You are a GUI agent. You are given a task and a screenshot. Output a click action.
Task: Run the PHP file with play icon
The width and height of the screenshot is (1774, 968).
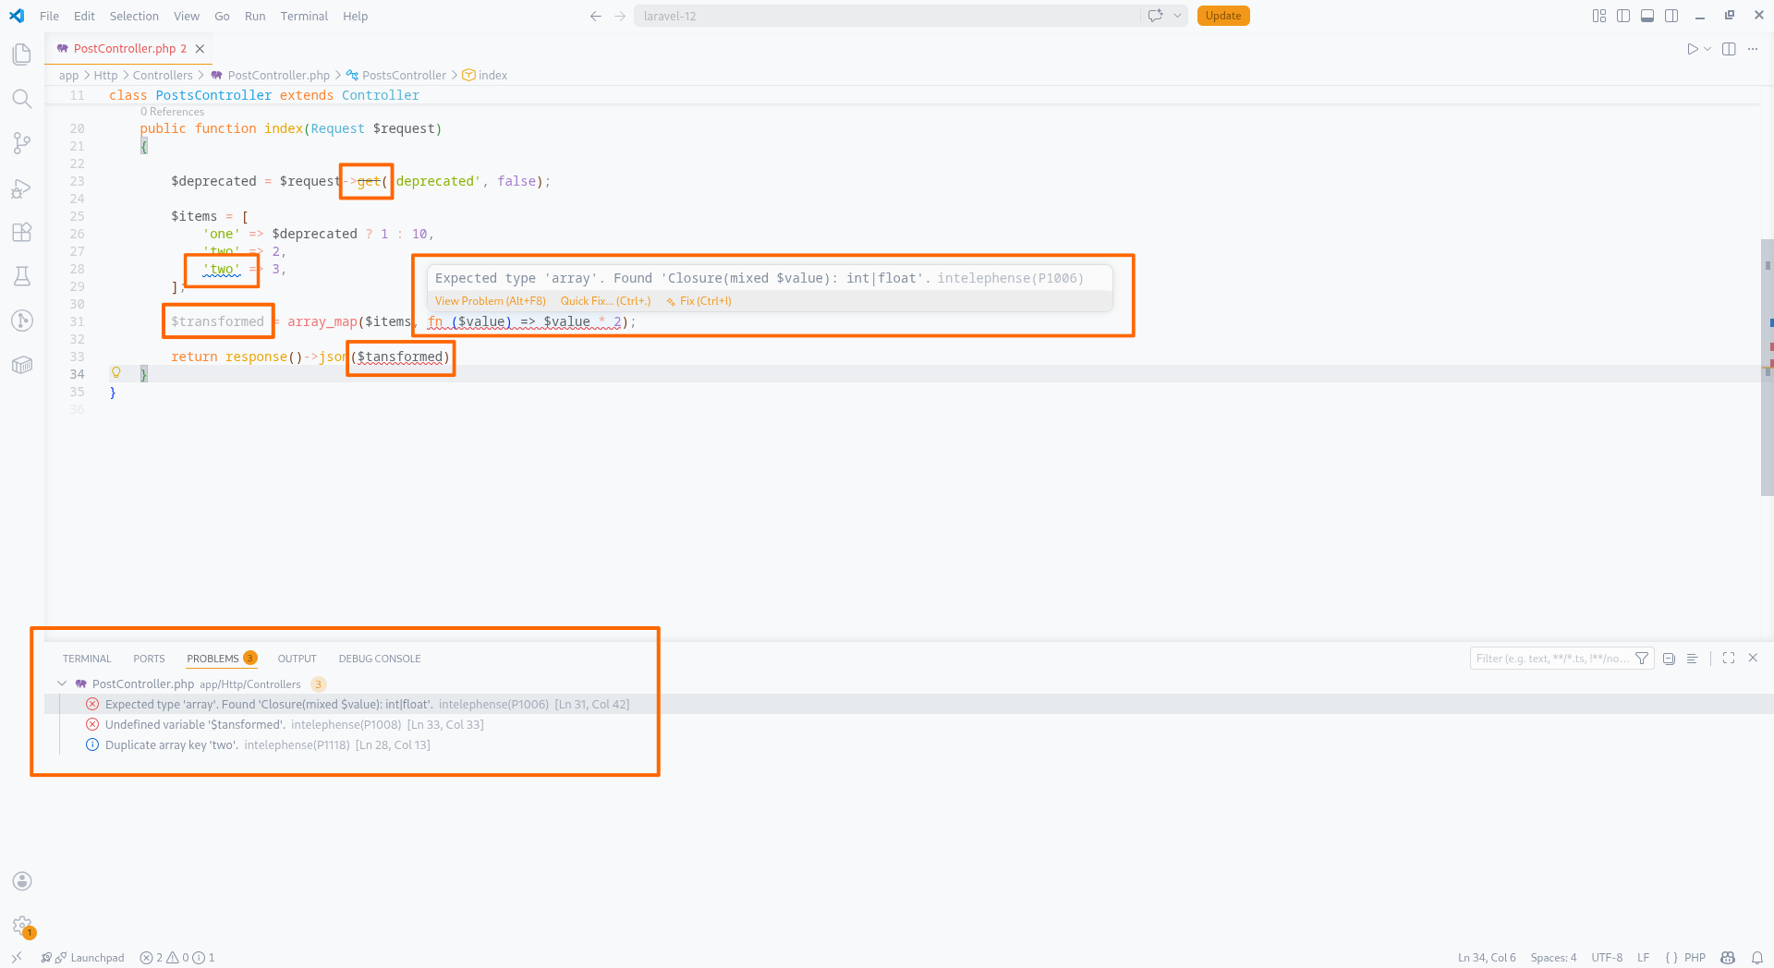[x=1692, y=49]
